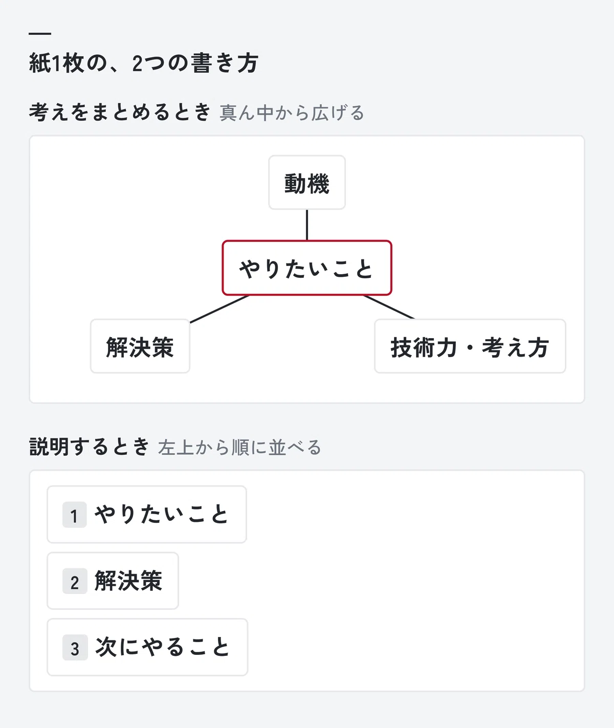Click the line connecting 動機 and やりたいこと
The image size is (614, 728).
(307, 225)
